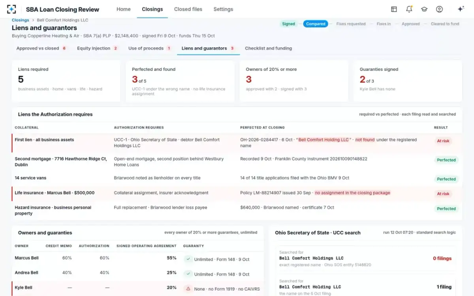474x296 pixels.
Task: Select the Owners of 20% or more card
Action: (294, 81)
